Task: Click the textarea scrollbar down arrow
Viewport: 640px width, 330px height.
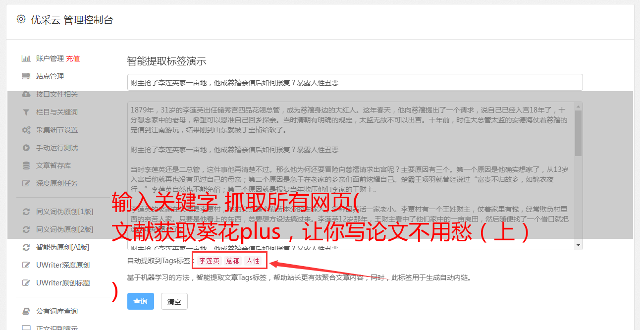Action: [578, 245]
